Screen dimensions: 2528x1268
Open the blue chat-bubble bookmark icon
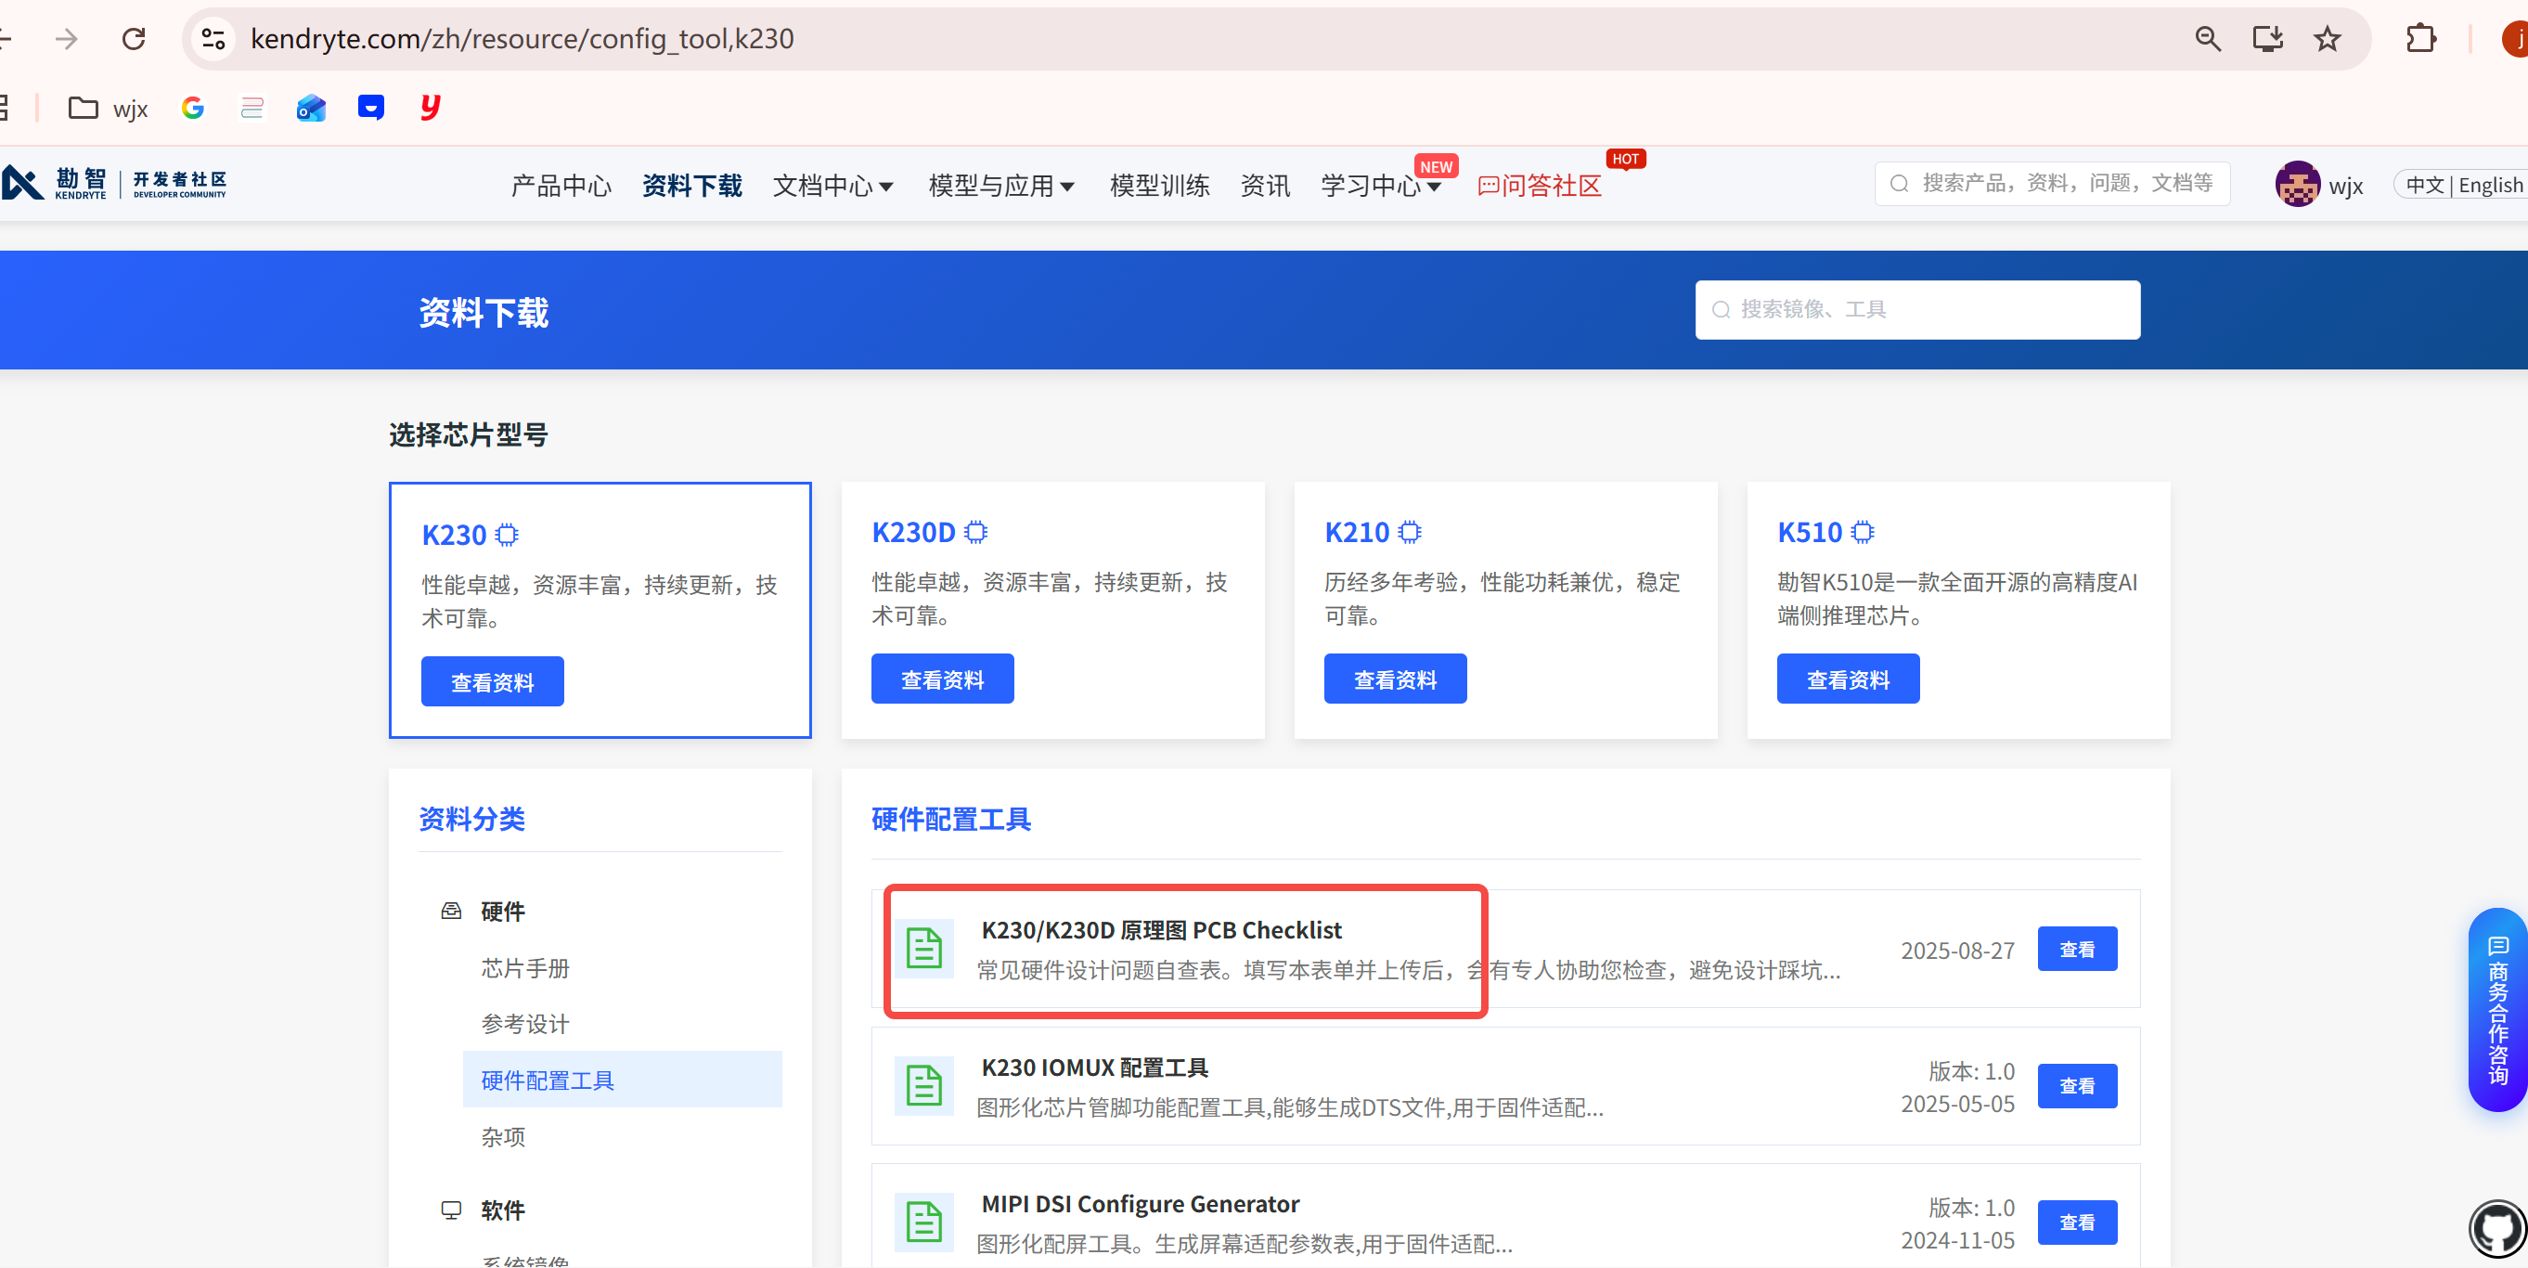pyautogui.click(x=371, y=108)
